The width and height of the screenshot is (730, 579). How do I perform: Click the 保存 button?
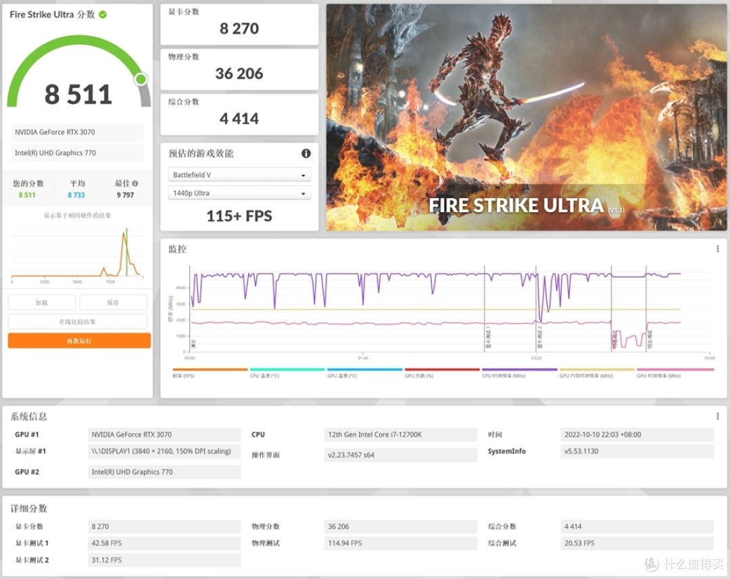[x=113, y=303]
